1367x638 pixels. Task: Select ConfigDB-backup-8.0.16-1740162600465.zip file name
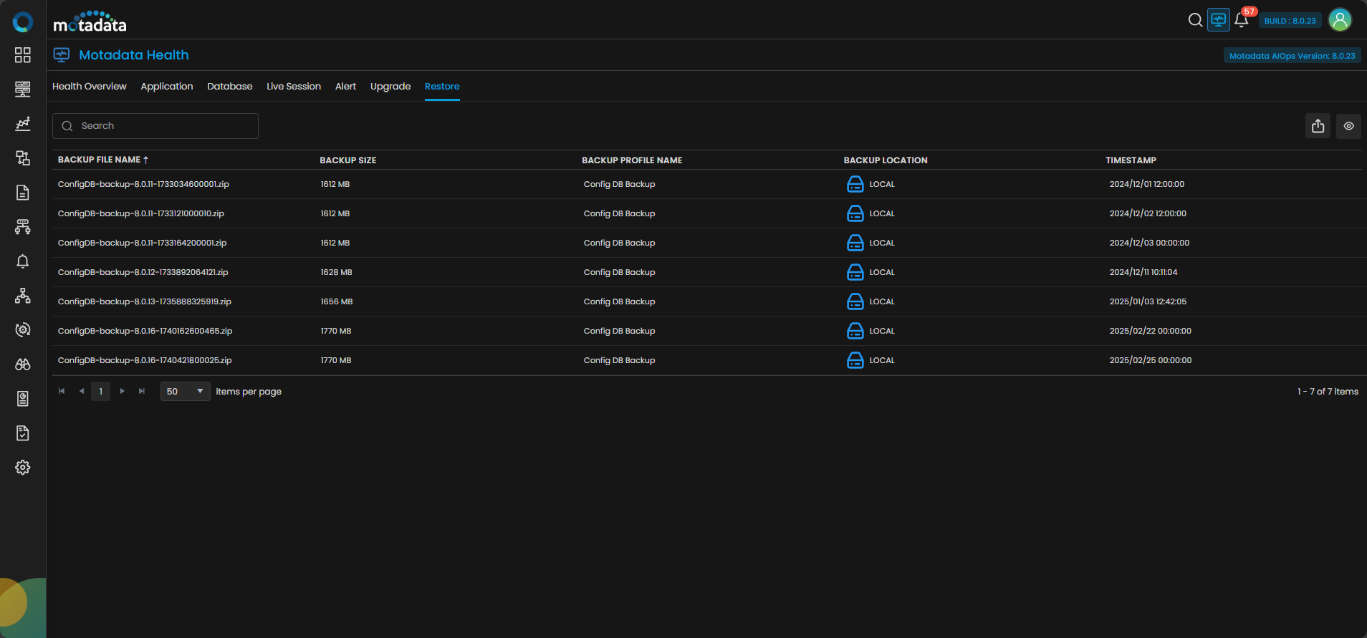[145, 331]
